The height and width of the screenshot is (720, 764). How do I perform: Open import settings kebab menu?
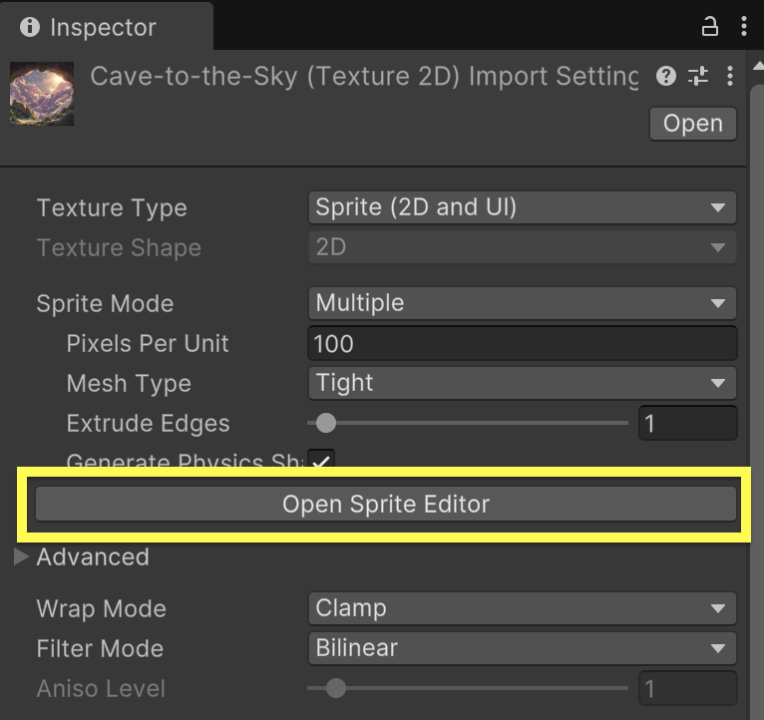point(729,76)
